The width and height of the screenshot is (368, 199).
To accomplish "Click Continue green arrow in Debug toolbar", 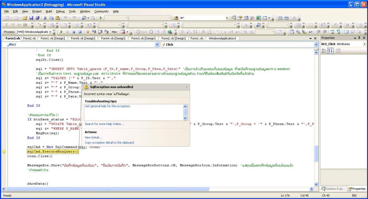I will pyautogui.click(x=61, y=32).
